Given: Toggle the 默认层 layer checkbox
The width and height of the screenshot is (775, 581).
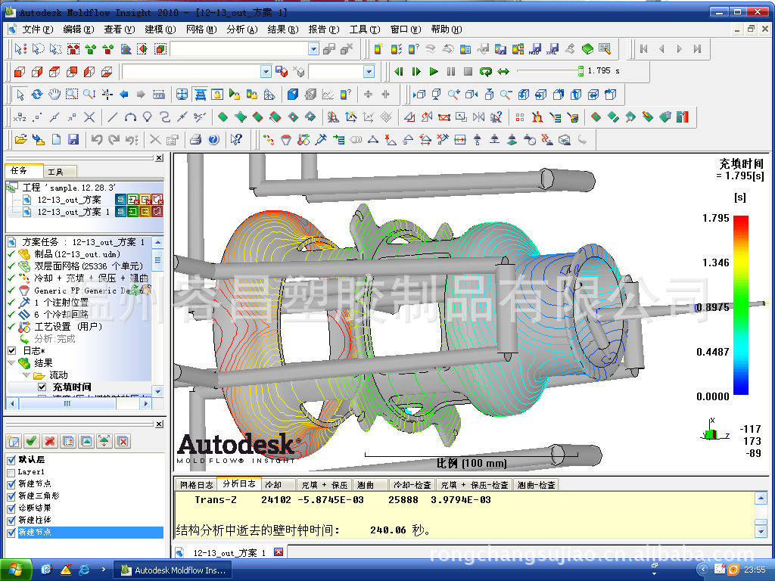Looking at the screenshot, I should [x=11, y=460].
